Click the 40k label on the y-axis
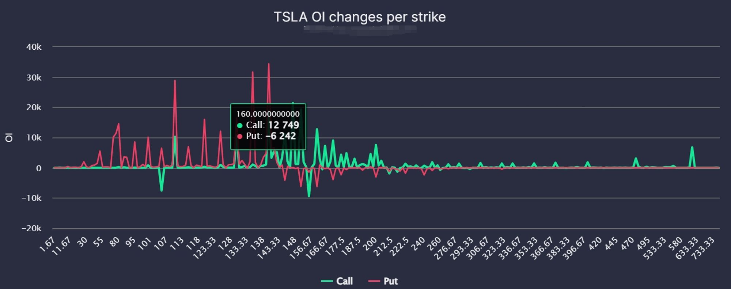 point(34,47)
